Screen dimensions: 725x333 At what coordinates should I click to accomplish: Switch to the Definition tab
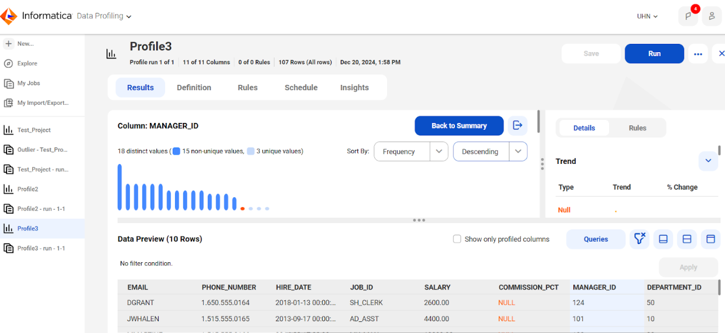click(194, 88)
